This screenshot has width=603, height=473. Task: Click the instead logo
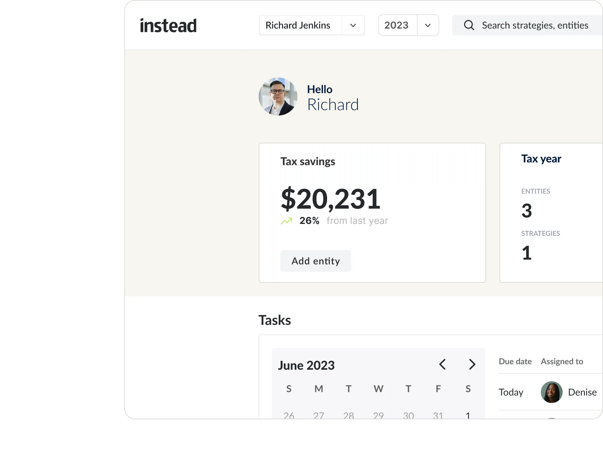pyautogui.click(x=168, y=25)
